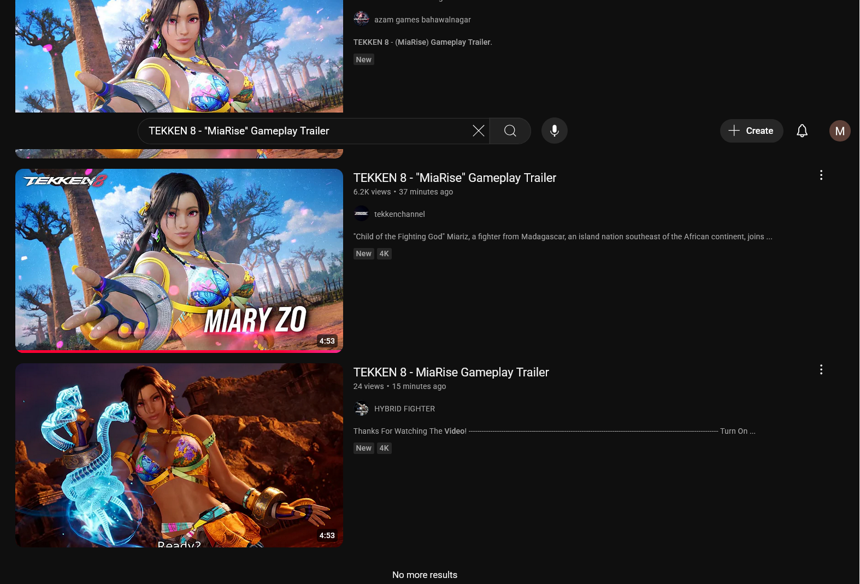The height and width of the screenshot is (584, 860).
Task: Visit the azam games bahawalnagar channel name
Action: pyautogui.click(x=422, y=20)
